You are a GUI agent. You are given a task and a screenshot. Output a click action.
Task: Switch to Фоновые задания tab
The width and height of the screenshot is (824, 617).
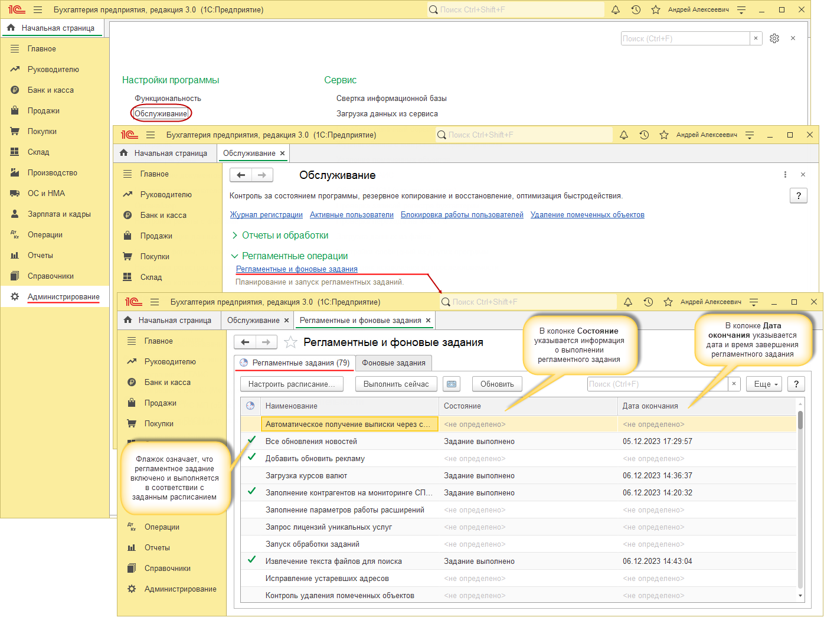[x=393, y=363]
